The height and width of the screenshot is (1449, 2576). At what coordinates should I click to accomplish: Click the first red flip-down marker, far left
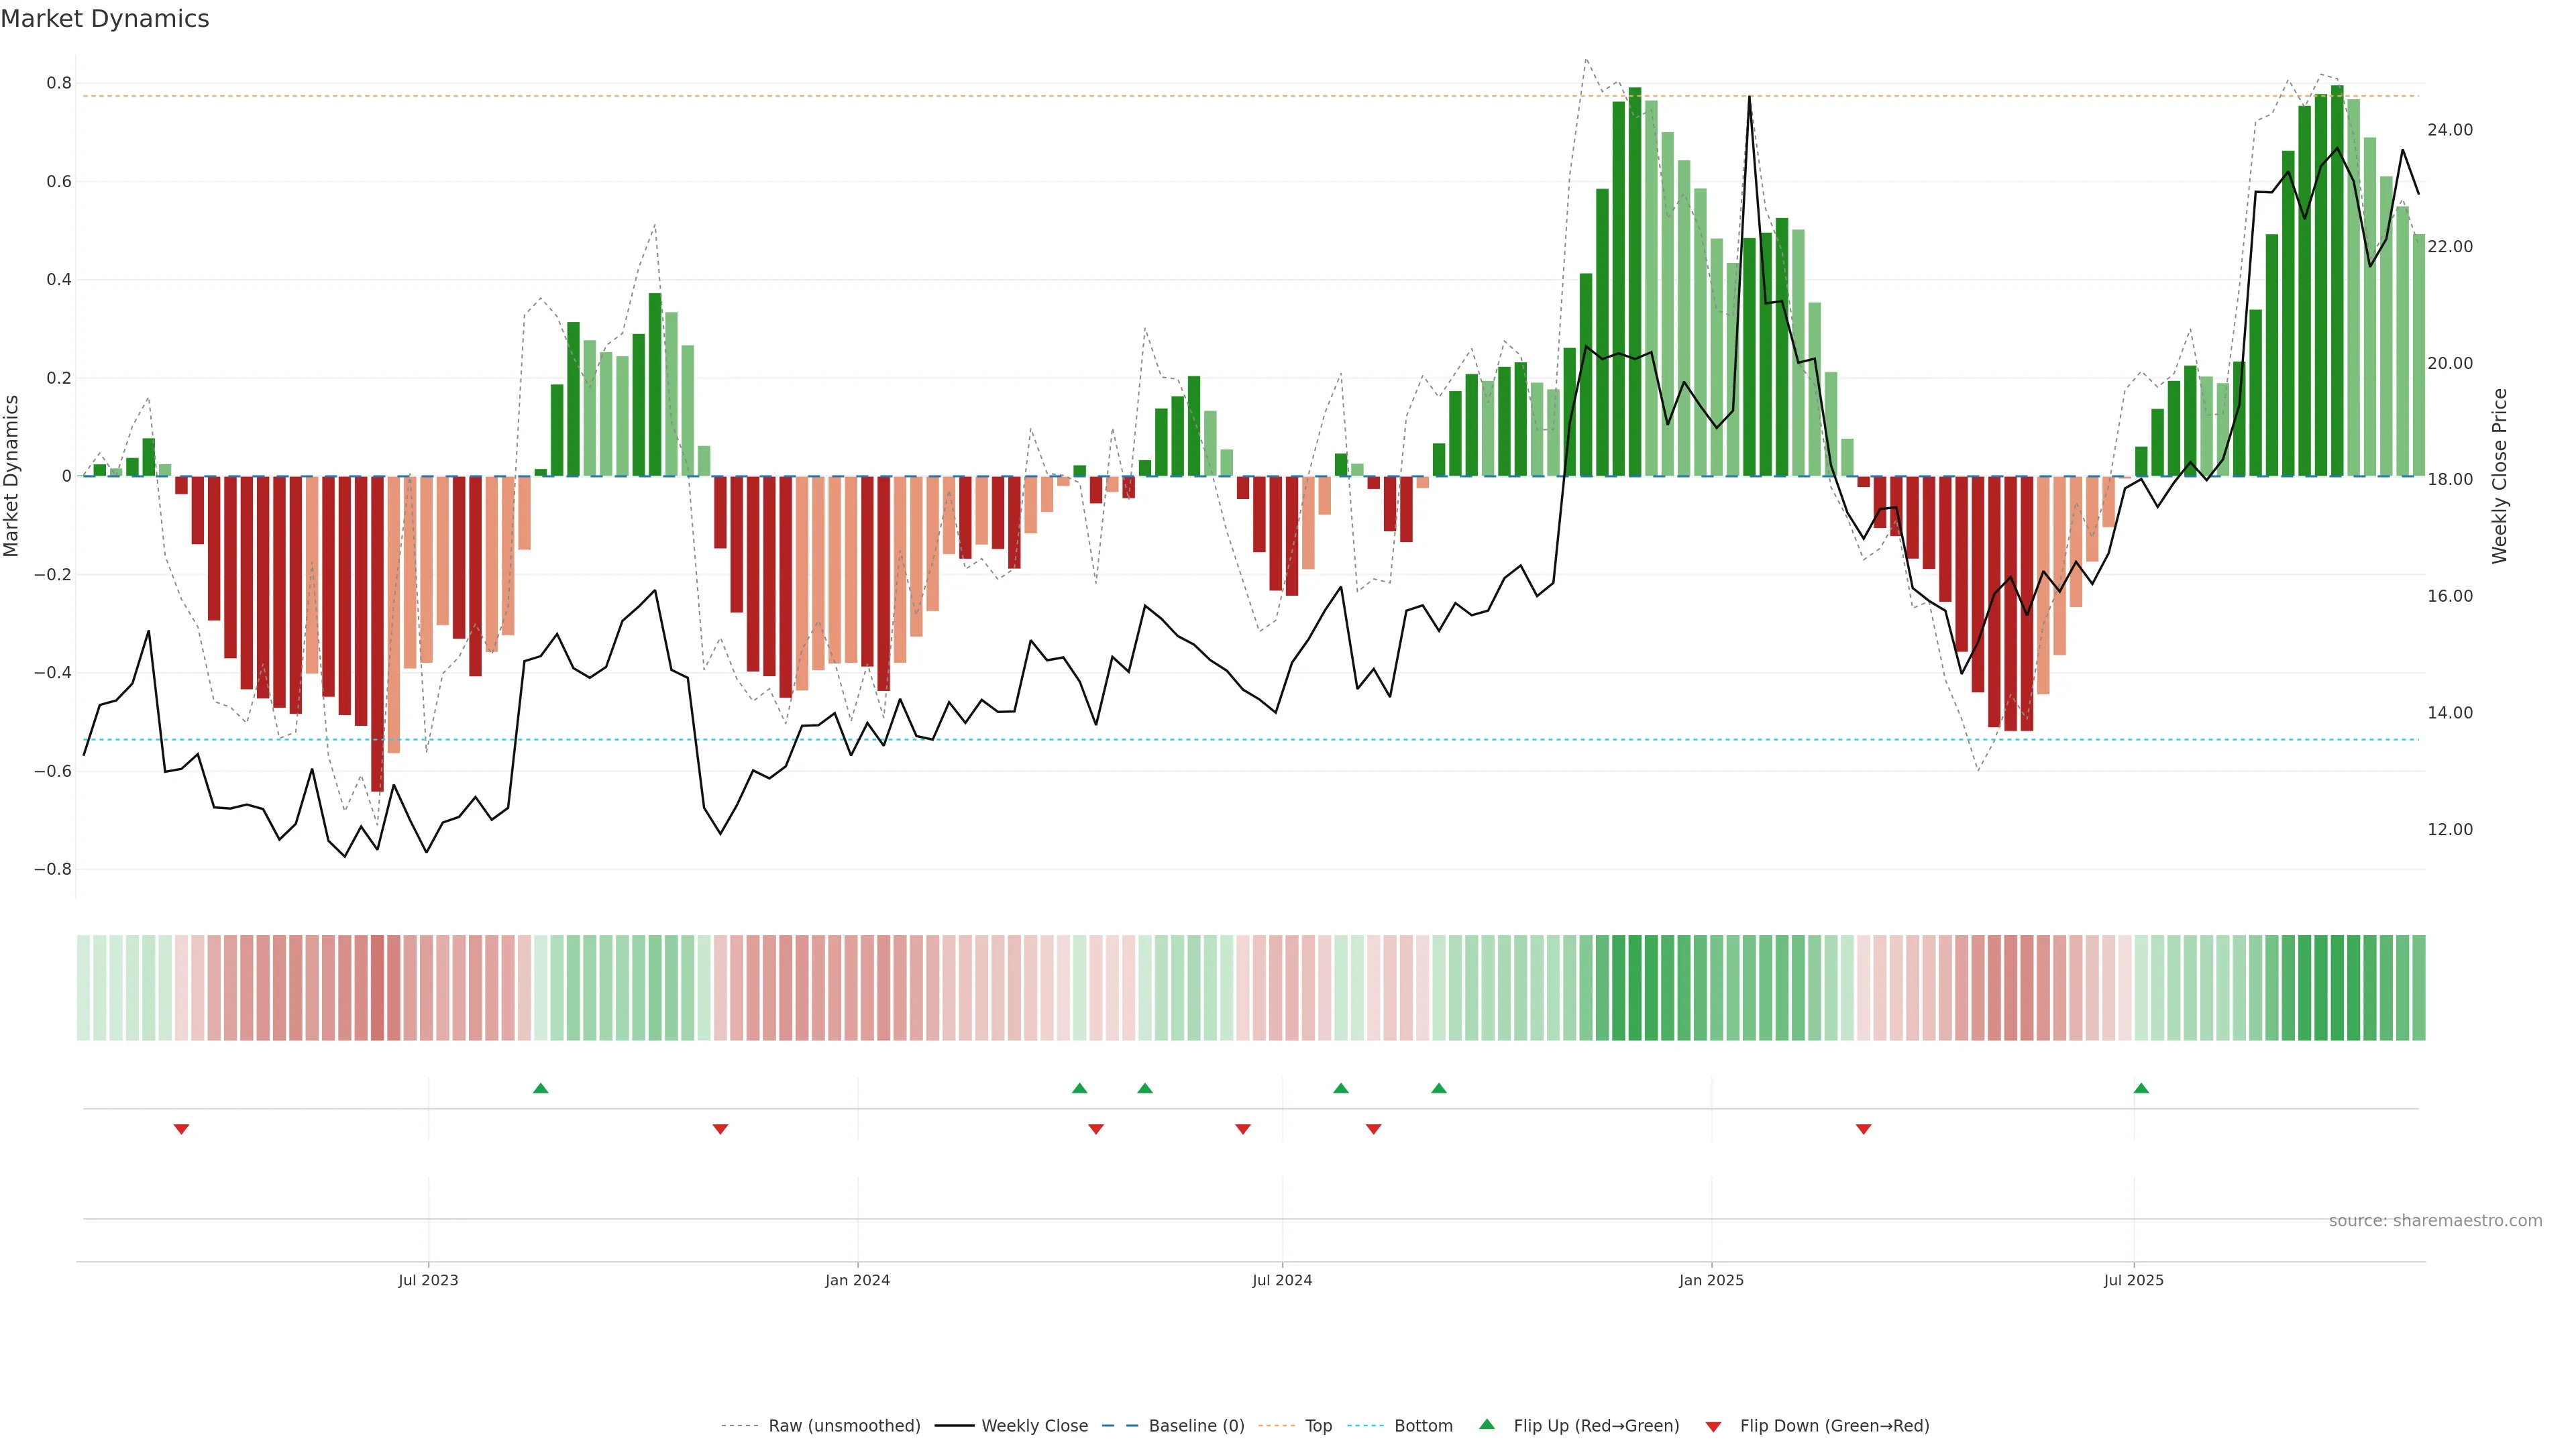181,1129
